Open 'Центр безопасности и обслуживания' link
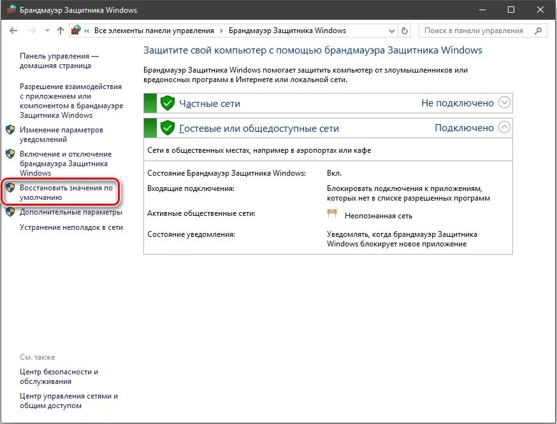The width and height of the screenshot is (557, 424). tap(59, 376)
